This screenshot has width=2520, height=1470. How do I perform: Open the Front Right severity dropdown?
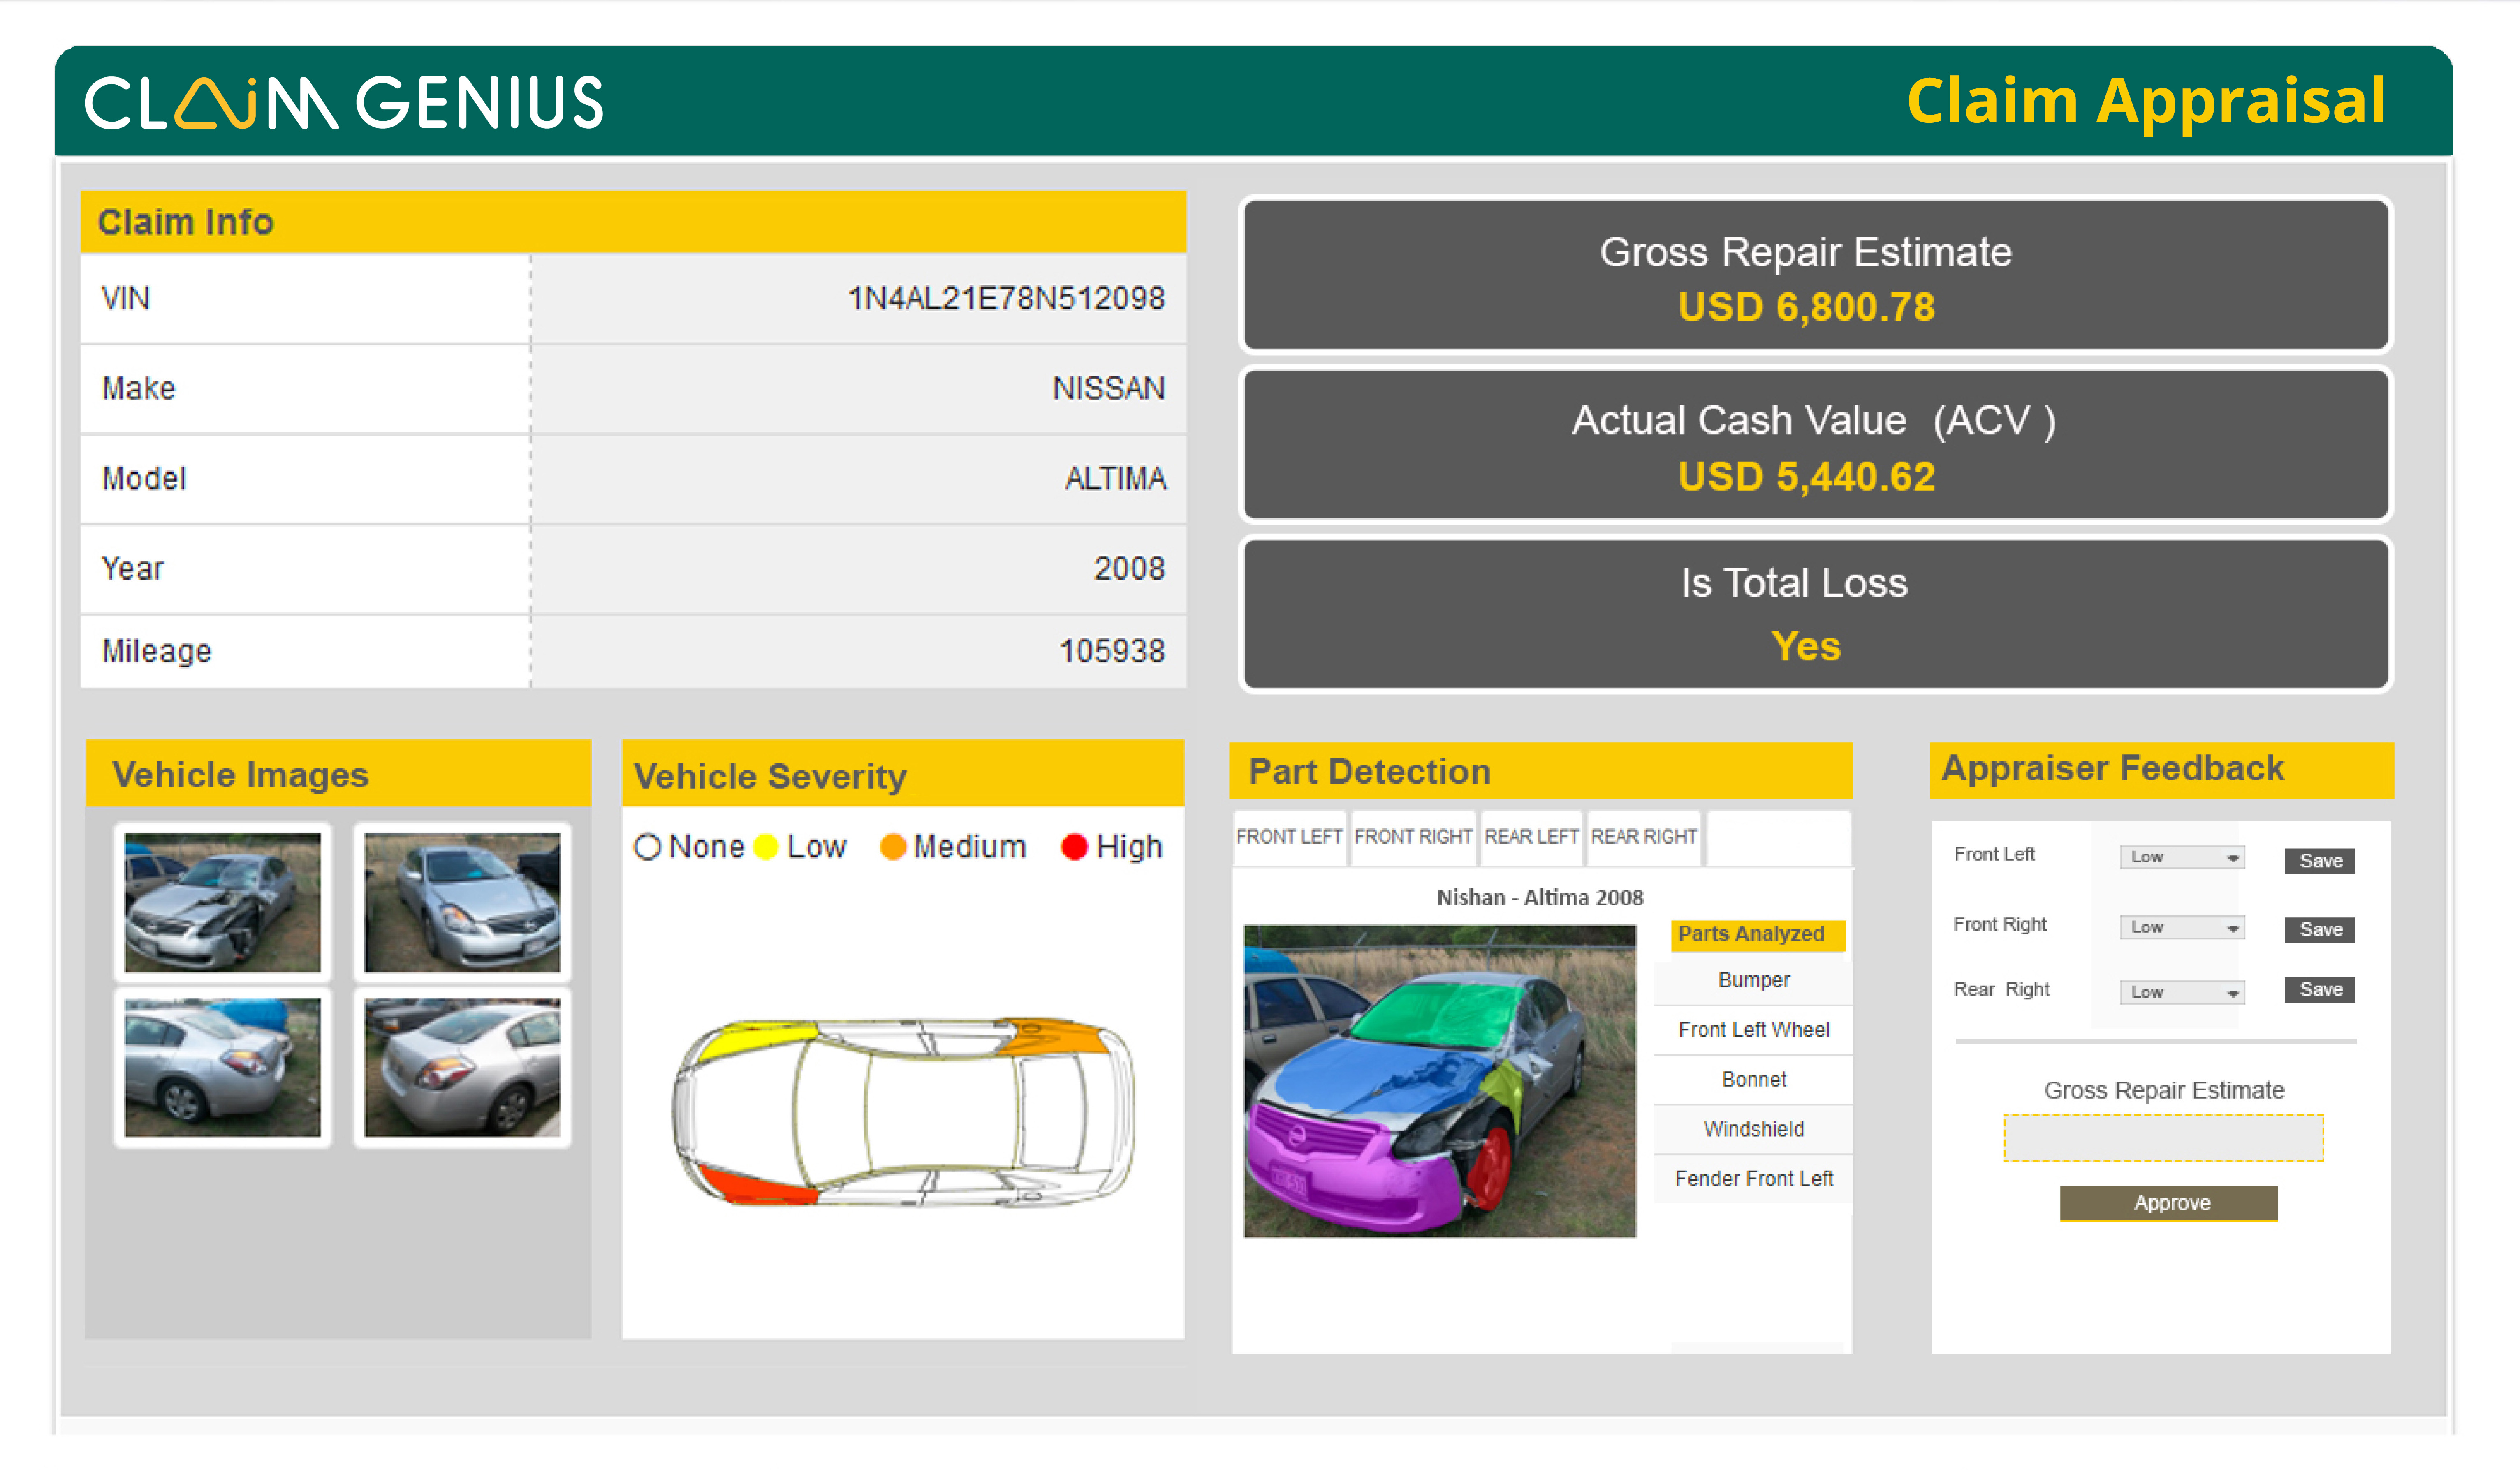(x=2182, y=927)
